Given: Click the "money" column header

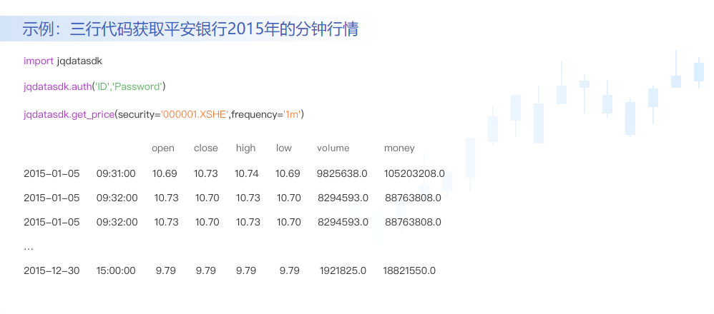Looking at the screenshot, I should [399, 148].
